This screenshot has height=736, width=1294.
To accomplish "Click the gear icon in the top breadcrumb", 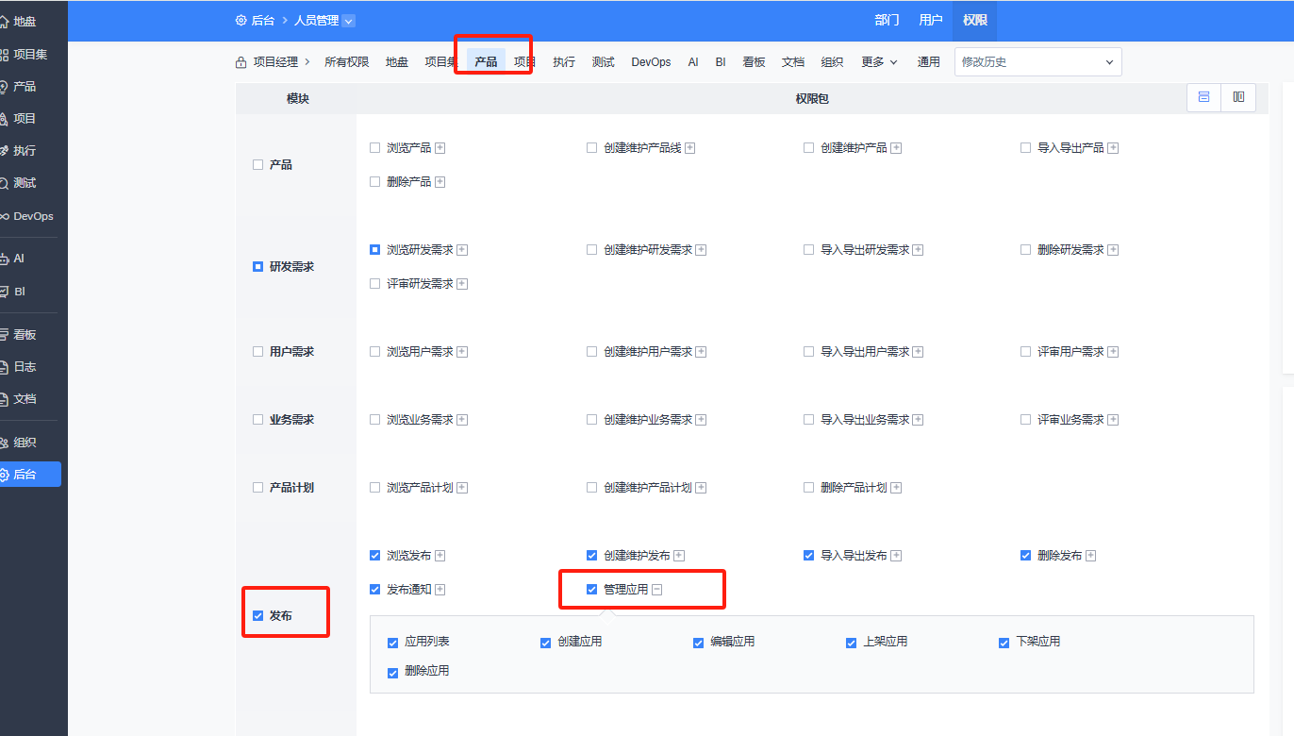I will pyautogui.click(x=241, y=20).
